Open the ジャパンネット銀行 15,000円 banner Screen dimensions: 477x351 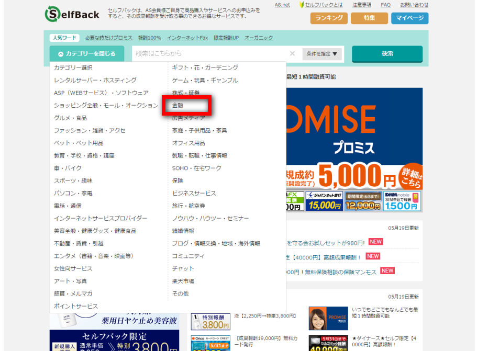point(325,201)
